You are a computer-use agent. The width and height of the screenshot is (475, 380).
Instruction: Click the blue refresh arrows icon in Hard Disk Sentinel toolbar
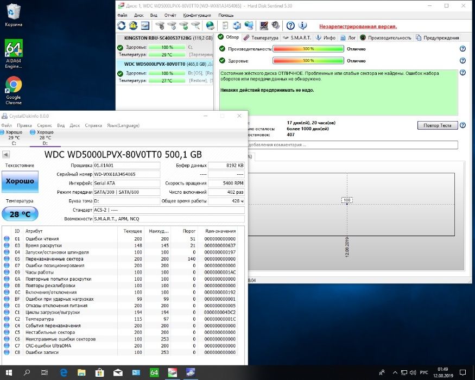tap(122, 26)
